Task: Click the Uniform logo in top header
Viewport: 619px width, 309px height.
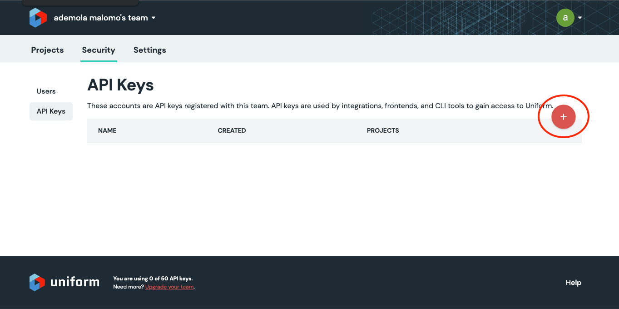Action: (38, 18)
